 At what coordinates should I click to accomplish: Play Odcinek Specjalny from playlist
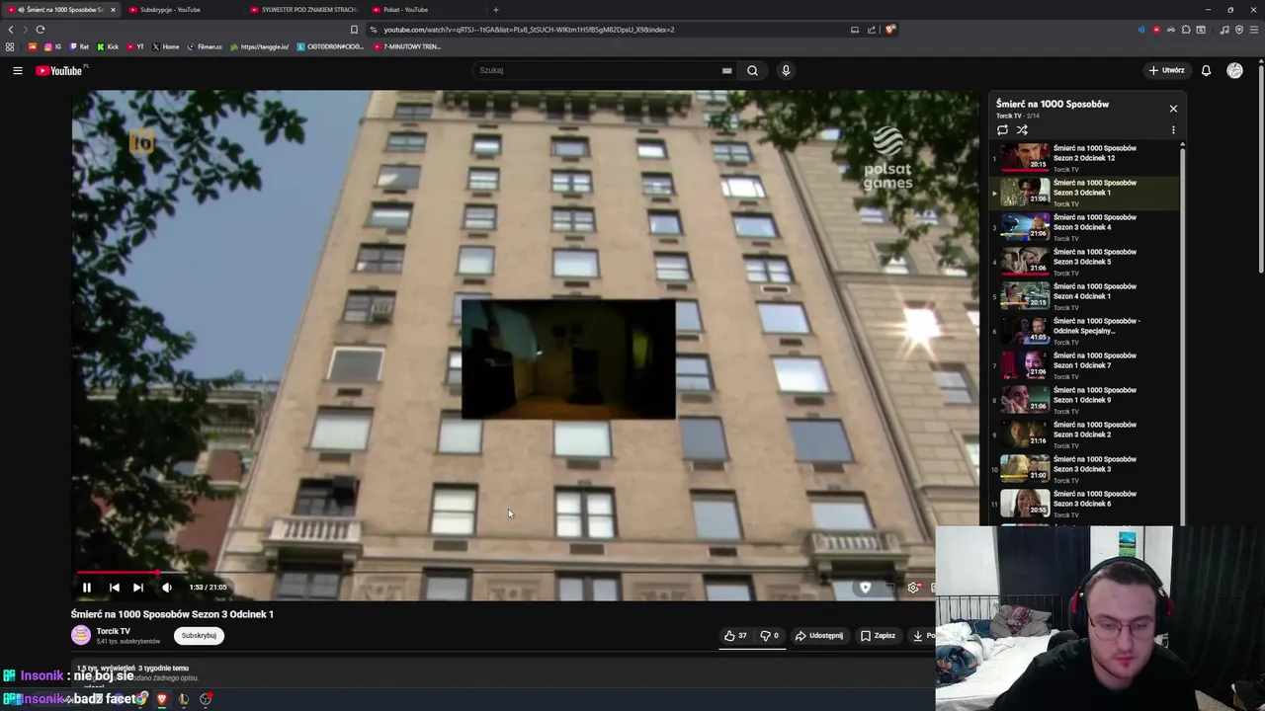(1084, 331)
